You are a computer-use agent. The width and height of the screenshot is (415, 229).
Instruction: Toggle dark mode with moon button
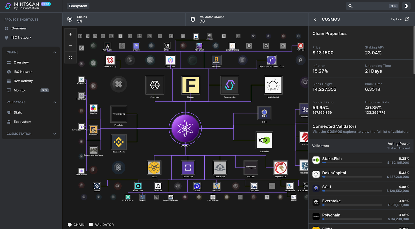406,6
